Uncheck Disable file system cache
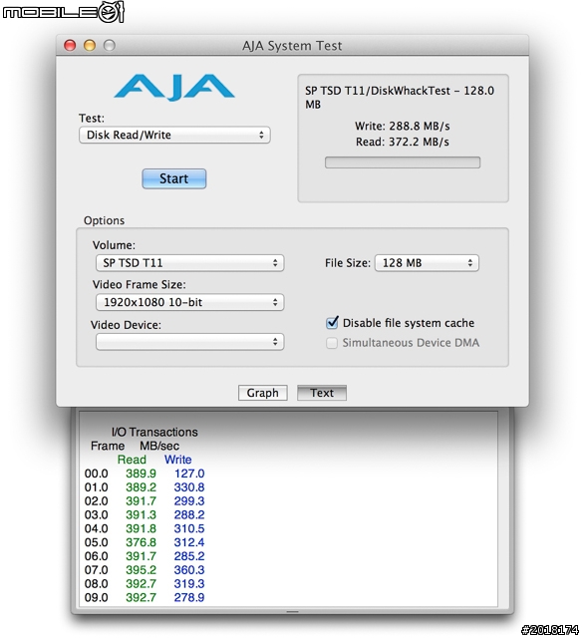 332,323
